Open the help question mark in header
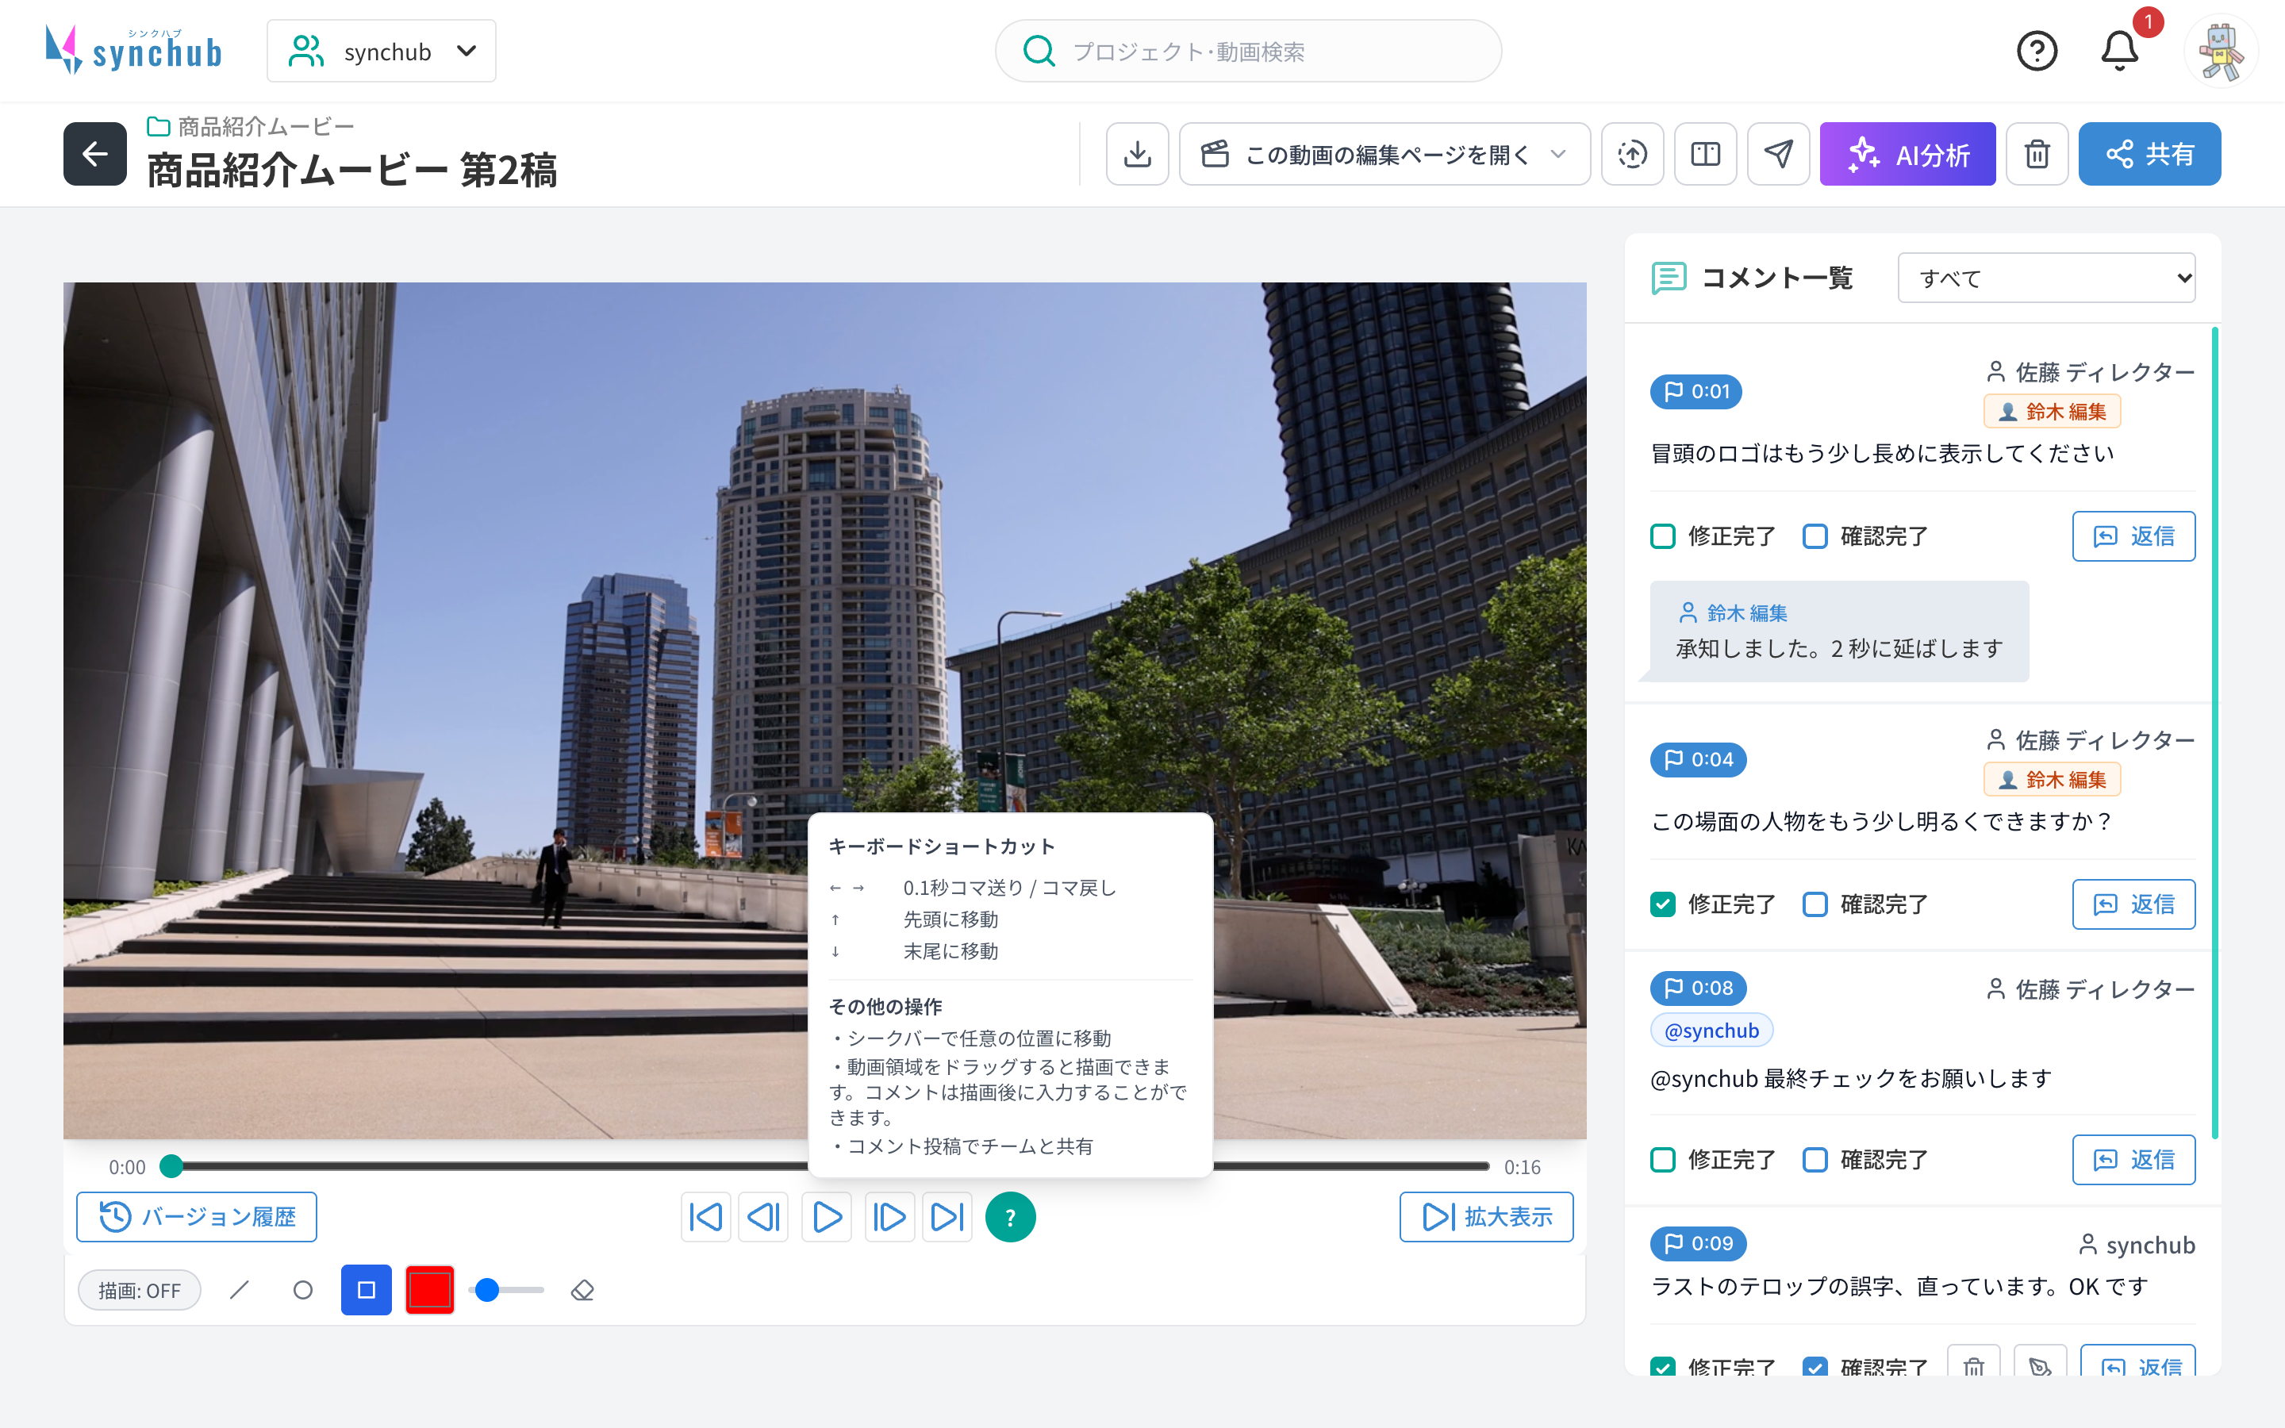The width and height of the screenshot is (2285, 1428). 2037,51
